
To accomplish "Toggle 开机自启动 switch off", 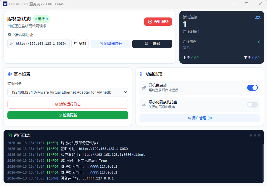I will tap(252, 88).
